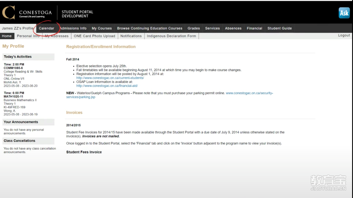
Task: Click the Ask help icon
Action: click(x=344, y=13)
